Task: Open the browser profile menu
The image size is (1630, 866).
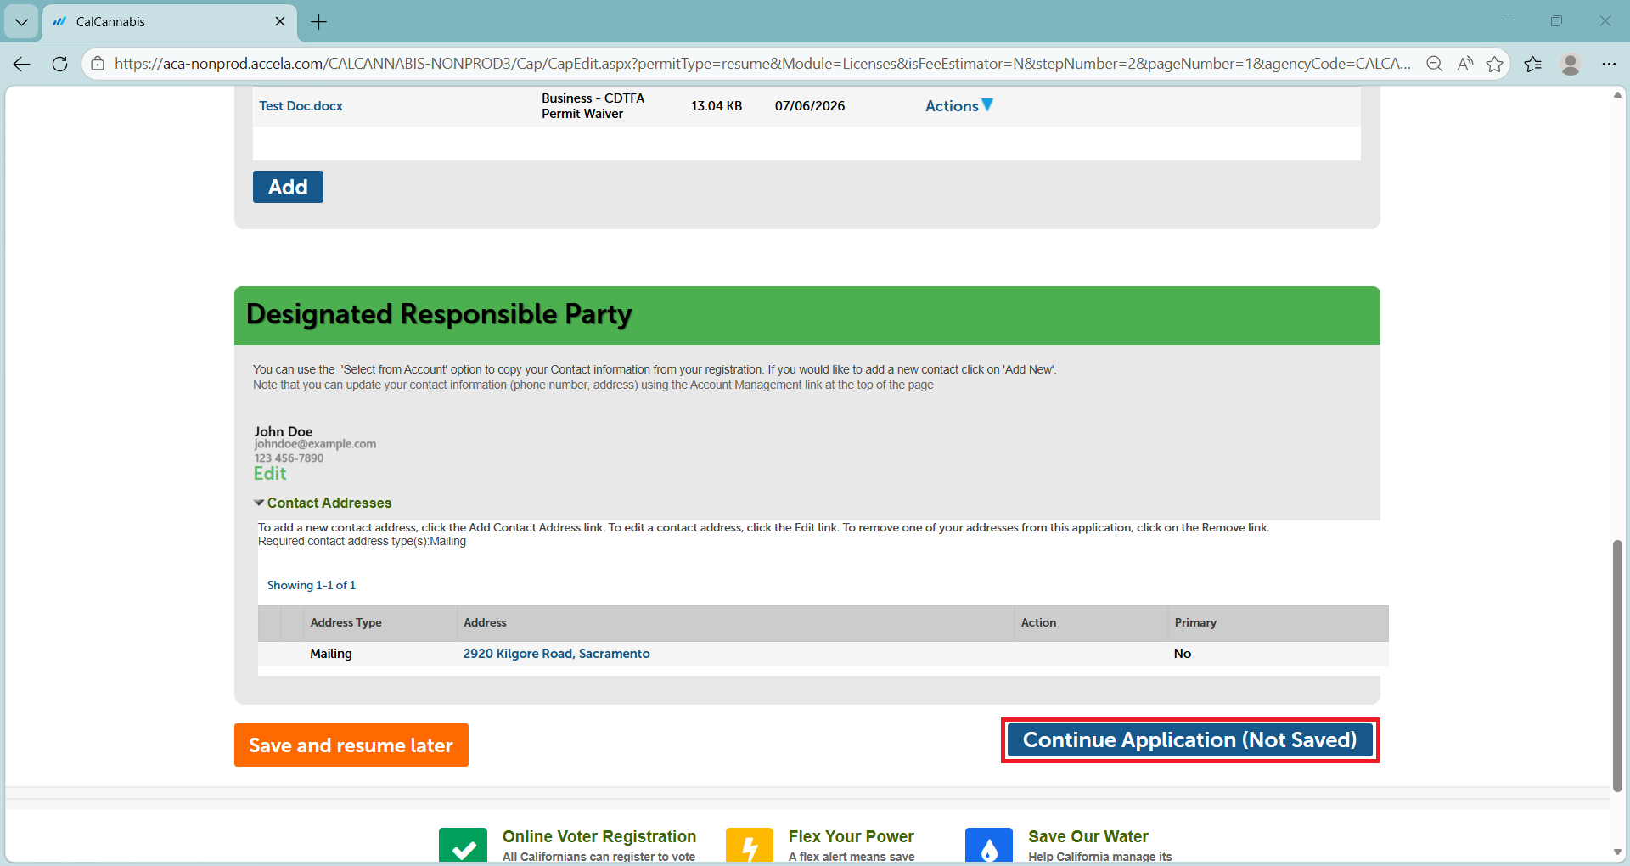Action: pos(1571,64)
